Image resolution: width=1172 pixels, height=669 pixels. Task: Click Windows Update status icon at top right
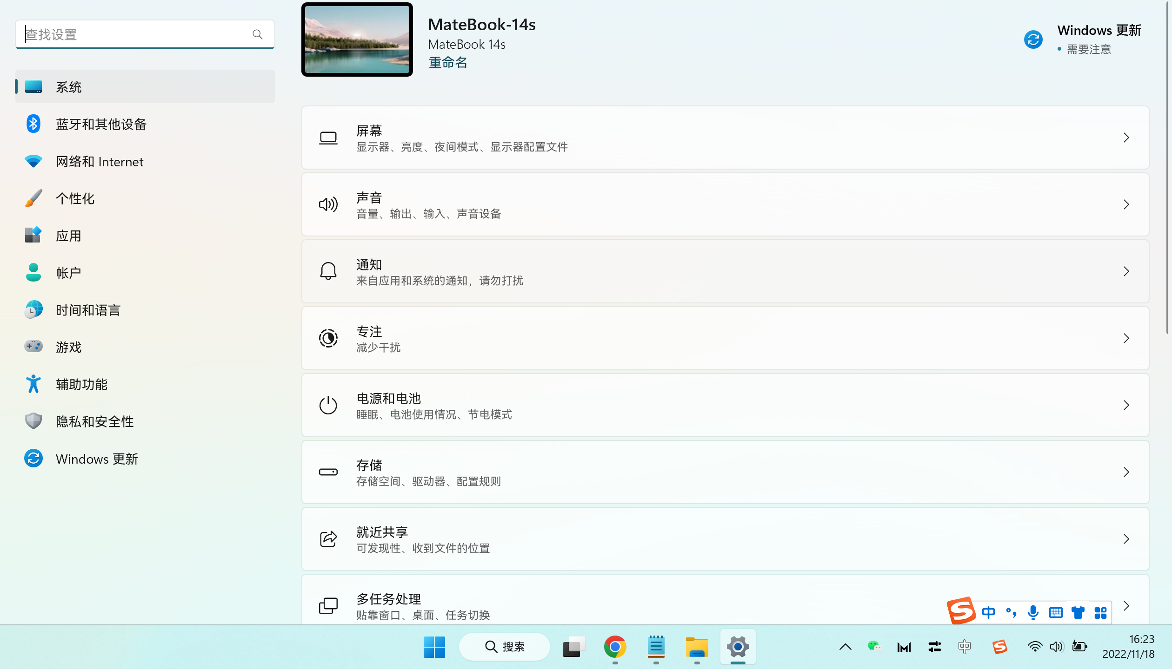click(1033, 39)
